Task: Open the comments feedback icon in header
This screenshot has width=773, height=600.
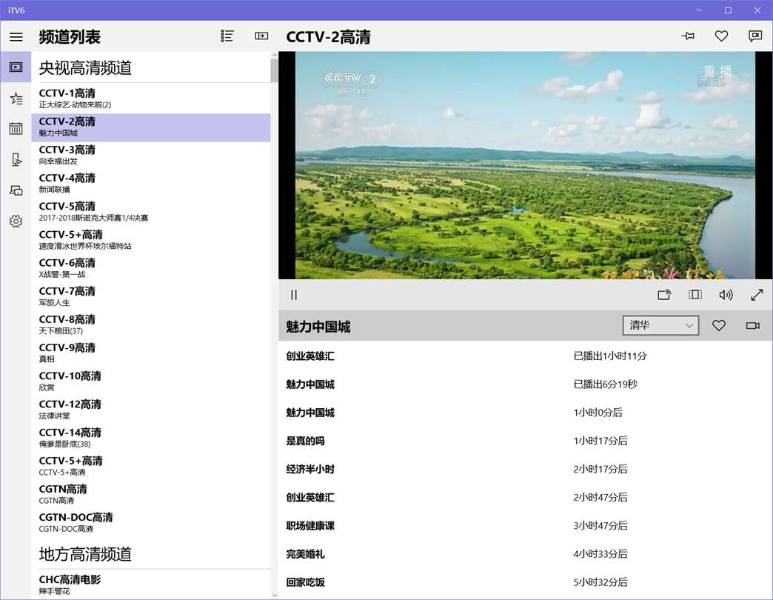Action: pyautogui.click(x=754, y=36)
